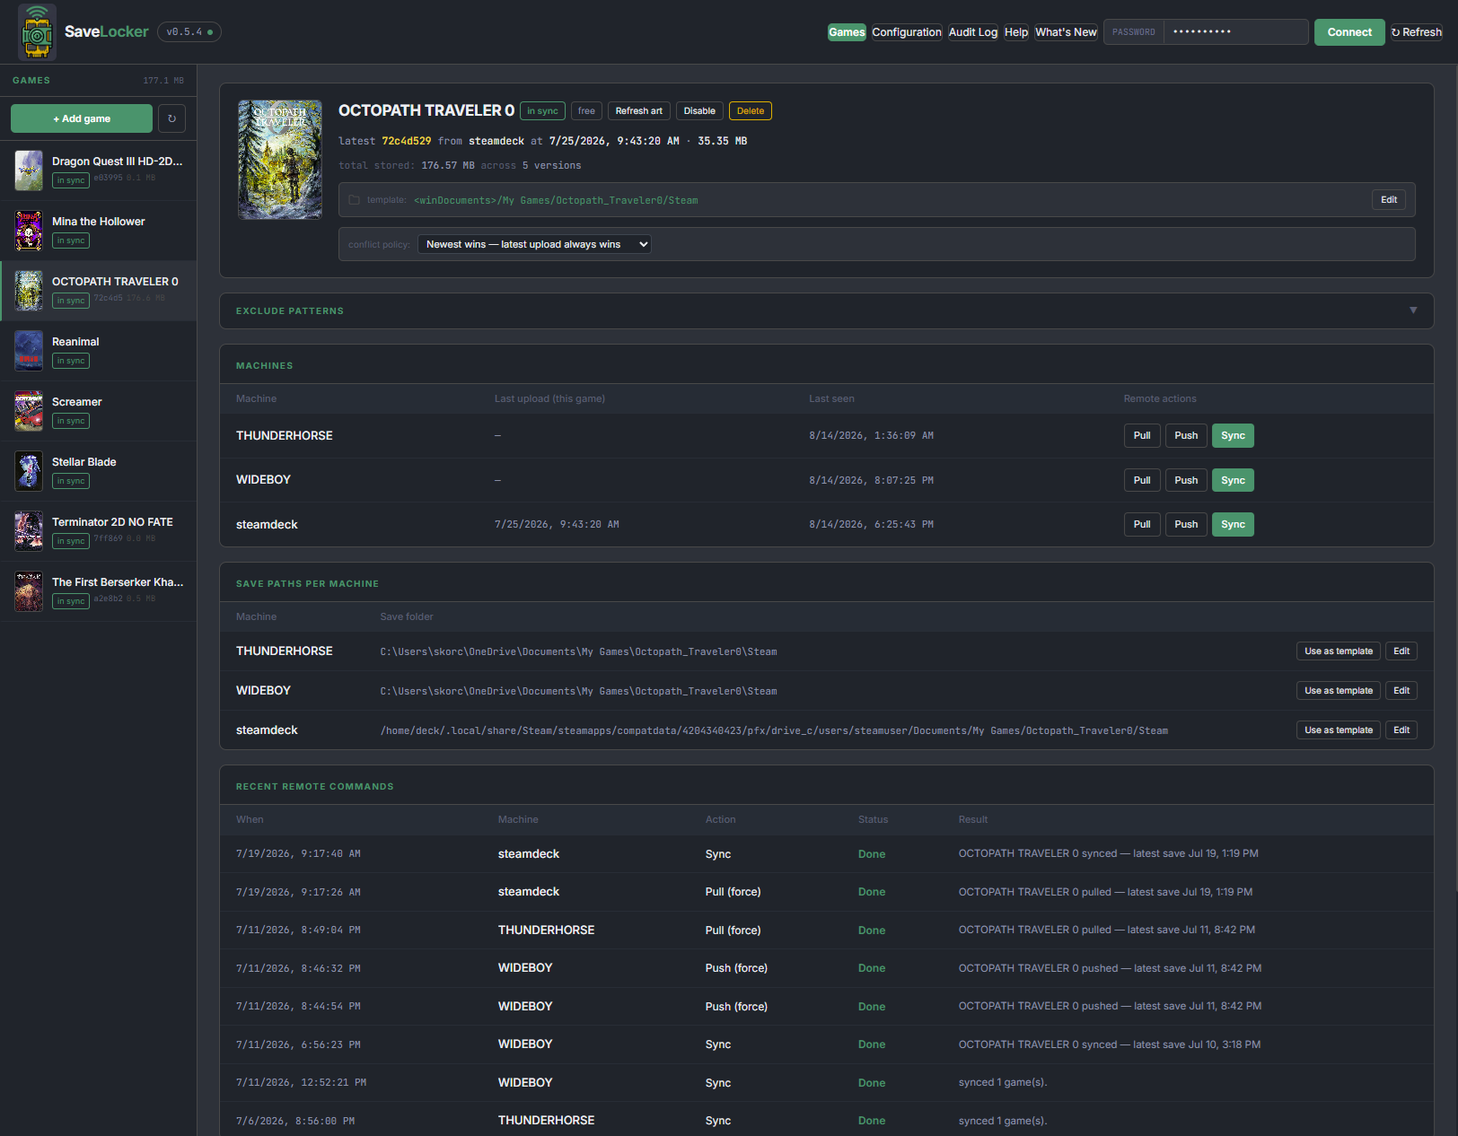
Task: Select Stellar Blade name in games list
Action: click(x=84, y=462)
